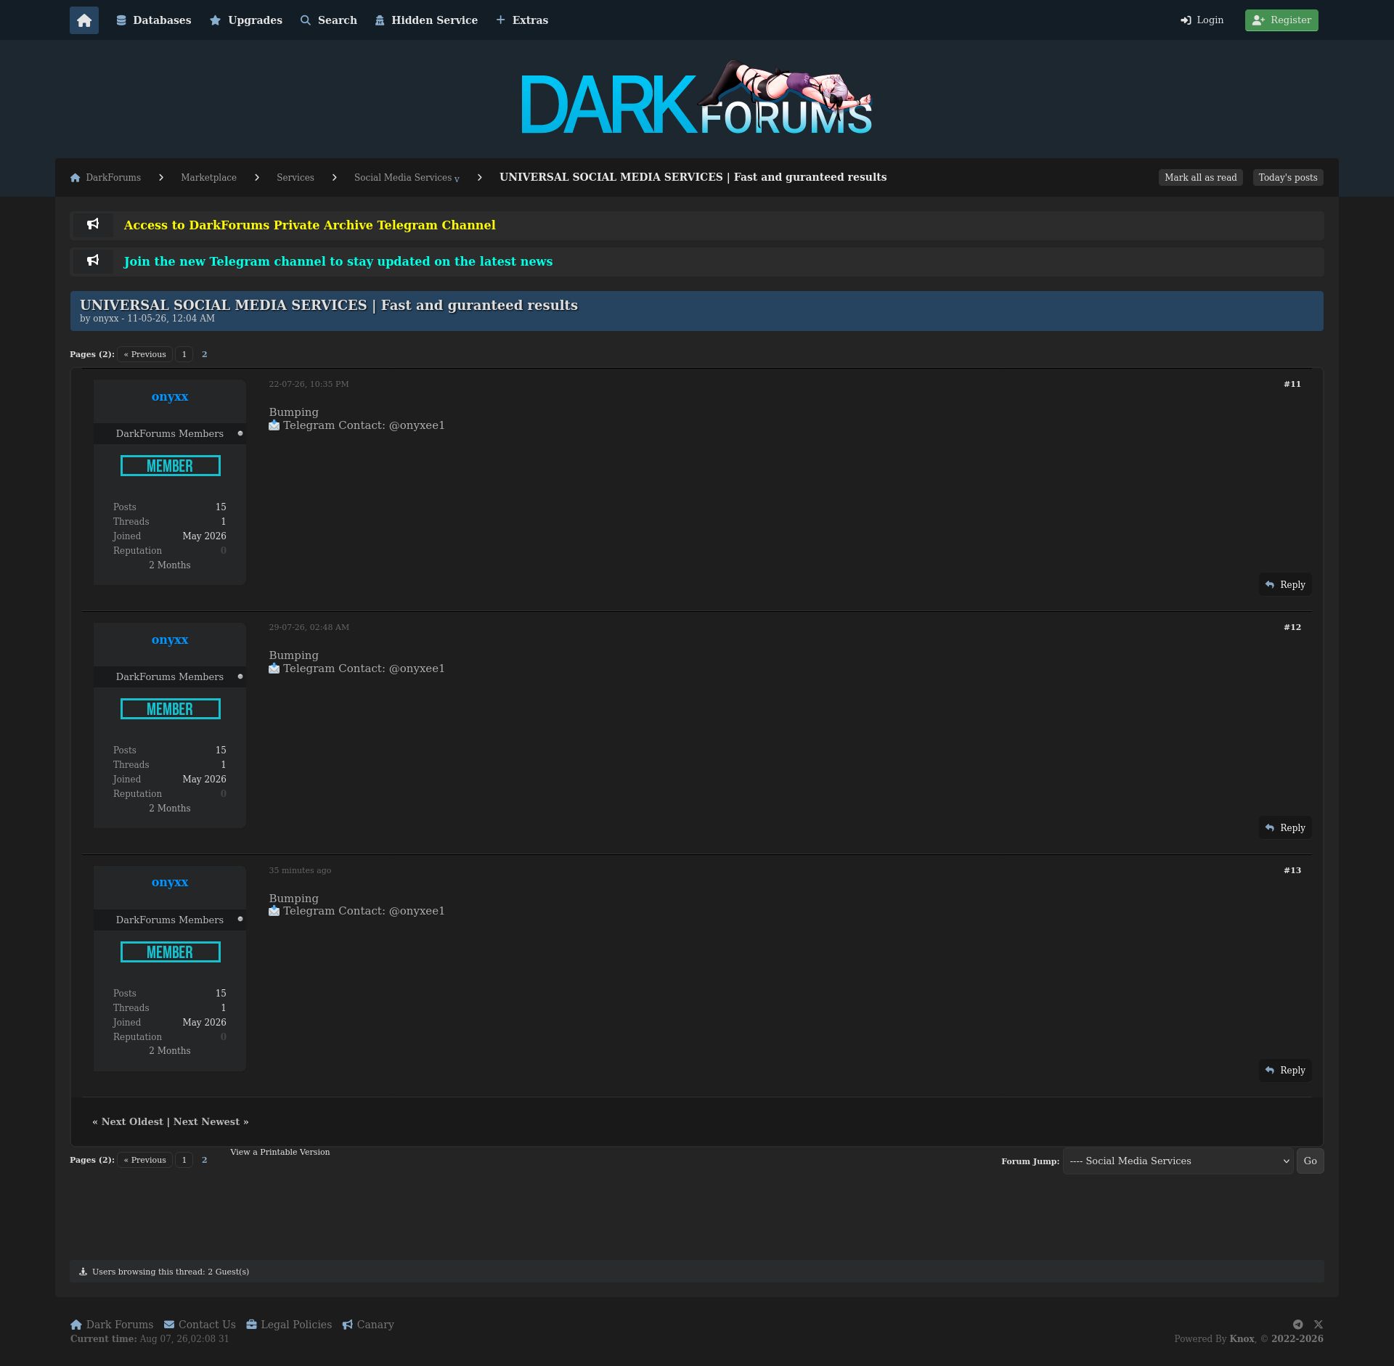Screen dimensions: 1394x1366
Task: Open permalink for post #11
Action: click(1292, 384)
